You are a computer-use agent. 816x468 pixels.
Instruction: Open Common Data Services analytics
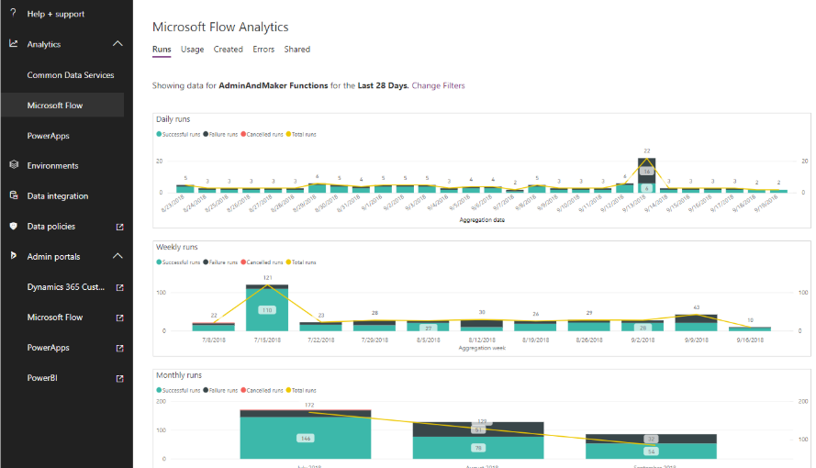[x=71, y=75]
